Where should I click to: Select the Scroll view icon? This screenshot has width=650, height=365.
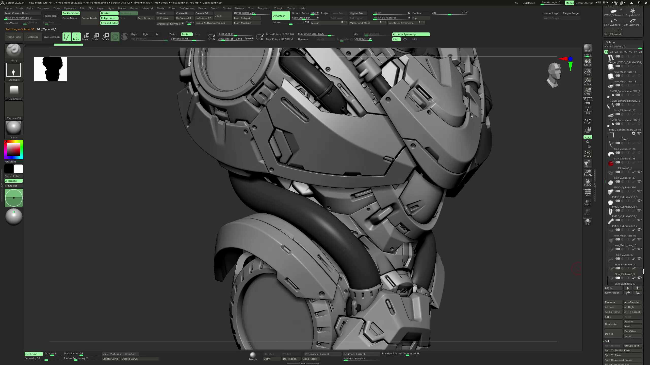(588, 62)
